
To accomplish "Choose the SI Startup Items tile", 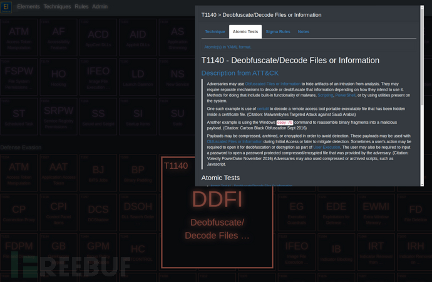I will coord(138,117).
